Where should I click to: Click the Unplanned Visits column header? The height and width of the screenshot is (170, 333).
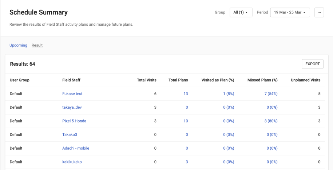point(306,80)
